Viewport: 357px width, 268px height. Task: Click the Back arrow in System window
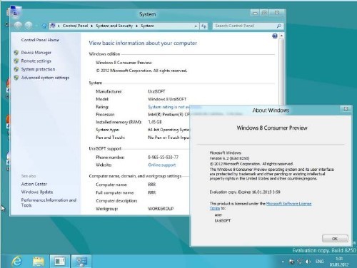(18, 26)
